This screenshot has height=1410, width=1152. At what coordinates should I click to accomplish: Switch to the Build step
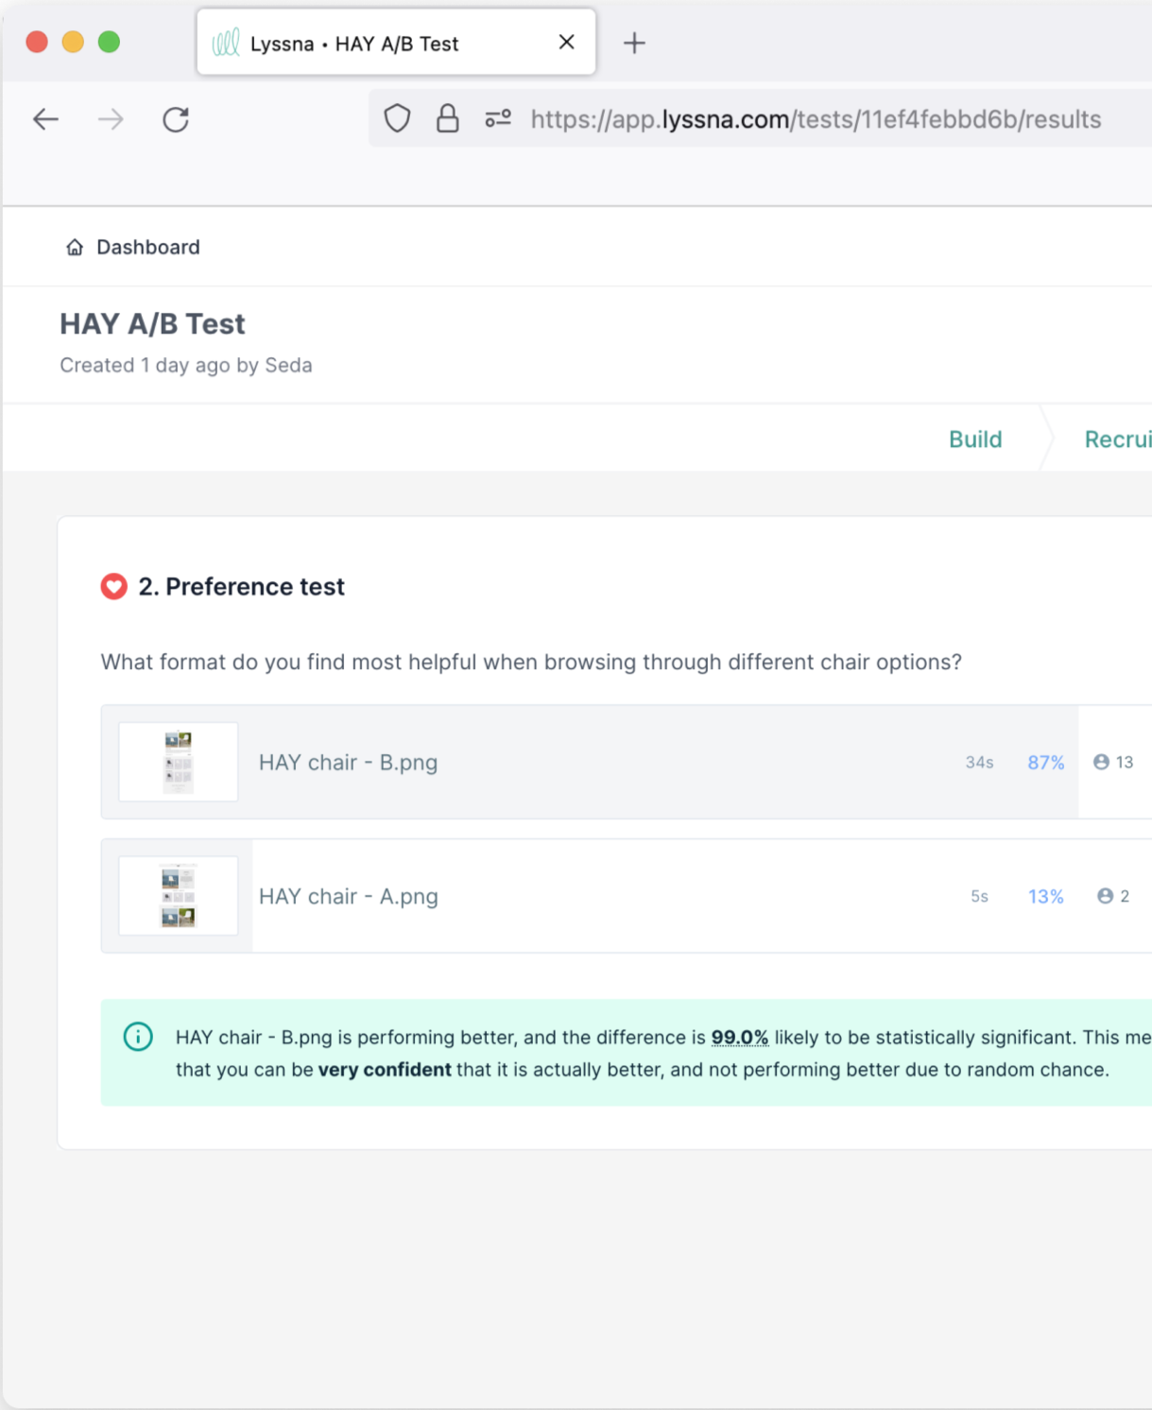pos(975,439)
